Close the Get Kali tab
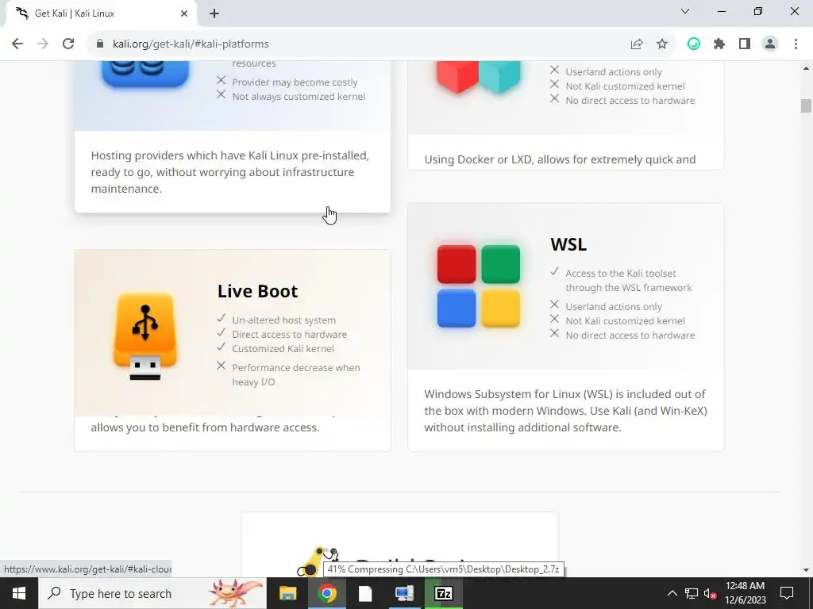The height and width of the screenshot is (609, 813). [184, 13]
